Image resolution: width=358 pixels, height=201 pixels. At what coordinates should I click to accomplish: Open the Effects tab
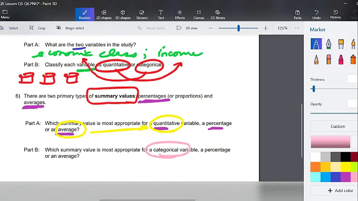tap(179, 14)
